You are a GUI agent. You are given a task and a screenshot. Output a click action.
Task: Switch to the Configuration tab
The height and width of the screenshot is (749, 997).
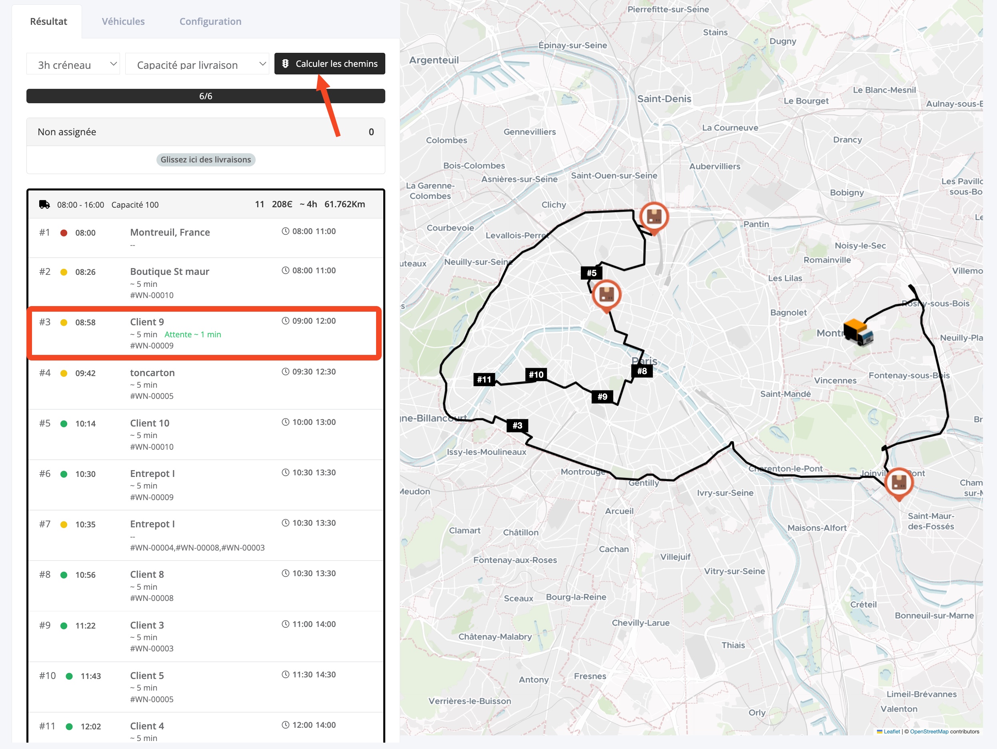(x=210, y=21)
